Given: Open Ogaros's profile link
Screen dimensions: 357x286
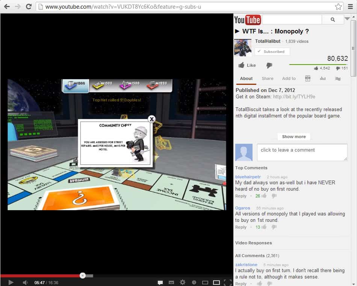Looking at the screenshot, I should click(x=242, y=208).
